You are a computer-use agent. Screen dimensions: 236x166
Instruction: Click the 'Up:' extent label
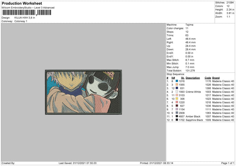tap(169, 46)
